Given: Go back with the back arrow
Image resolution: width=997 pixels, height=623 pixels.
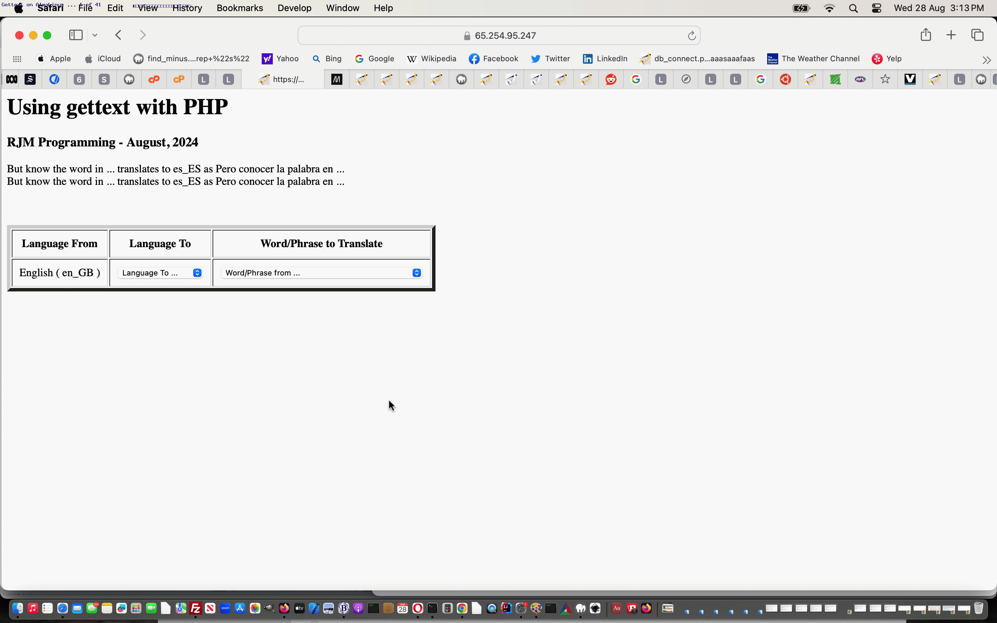Looking at the screenshot, I should pos(119,35).
